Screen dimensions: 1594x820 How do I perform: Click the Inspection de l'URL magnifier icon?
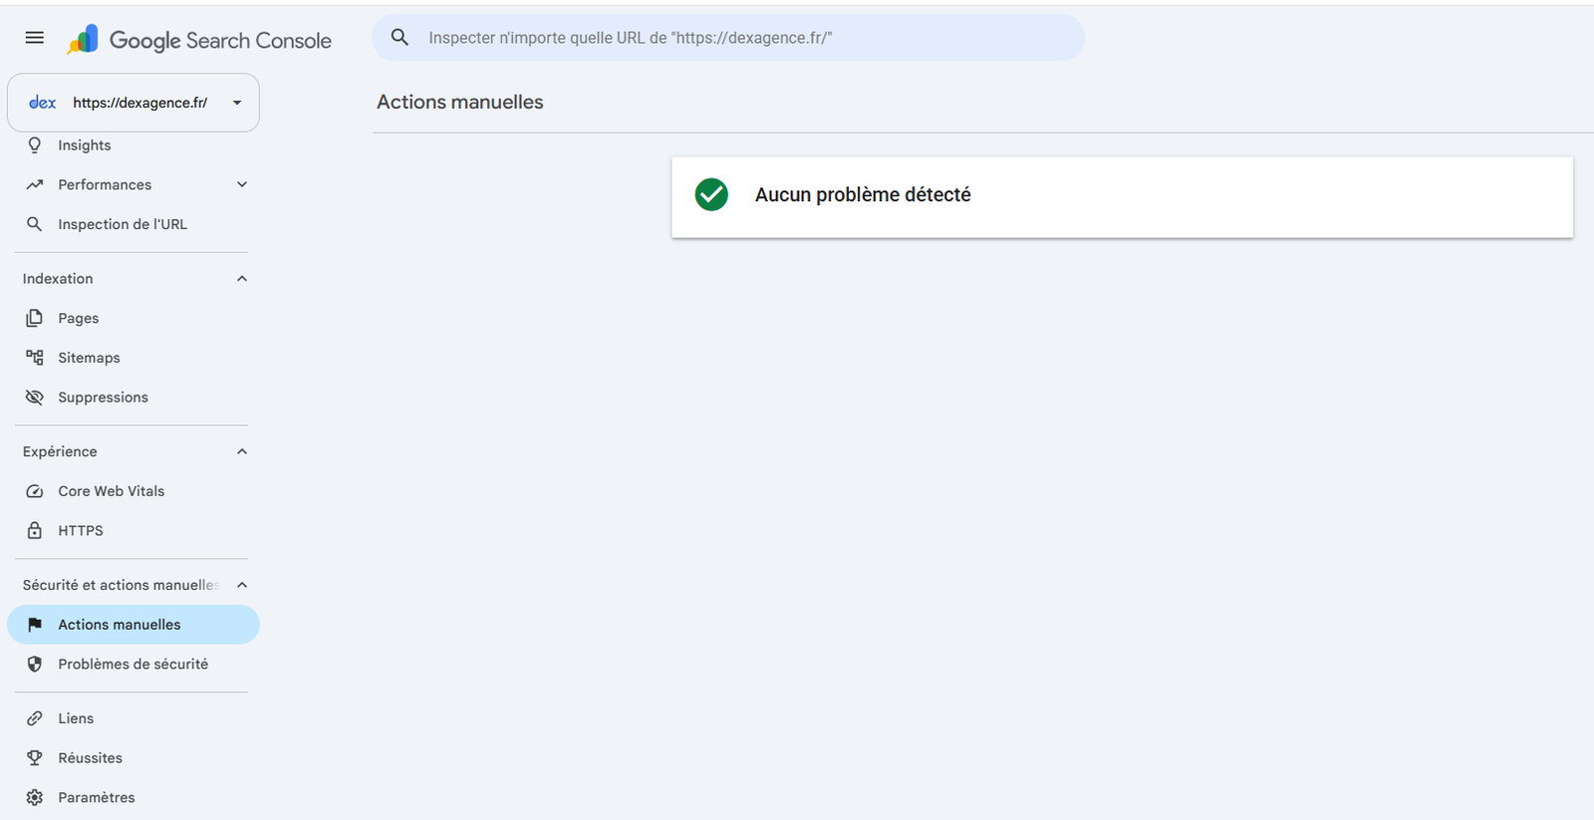pyautogui.click(x=35, y=224)
